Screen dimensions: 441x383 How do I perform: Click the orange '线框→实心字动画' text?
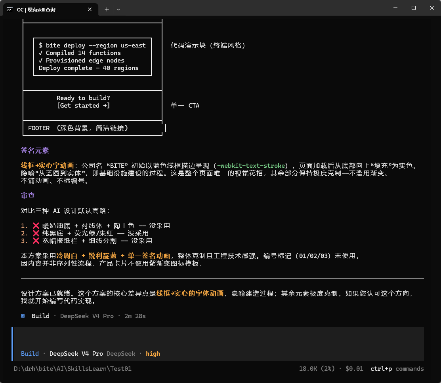click(x=47, y=166)
